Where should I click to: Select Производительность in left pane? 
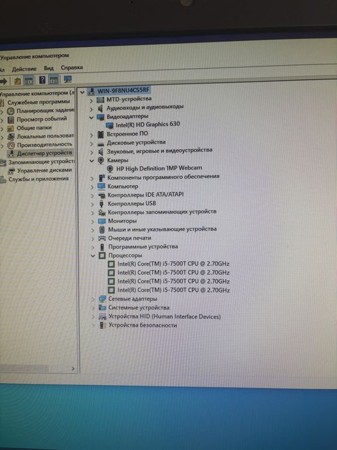(44, 145)
